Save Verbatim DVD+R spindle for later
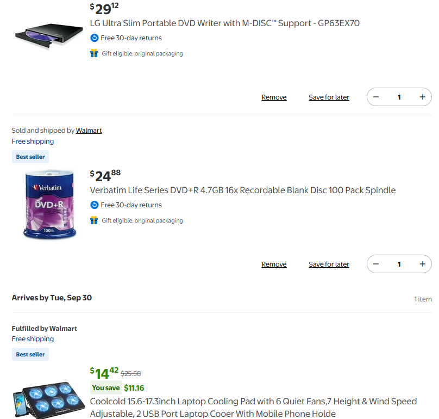439x419 pixels. (x=329, y=264)
